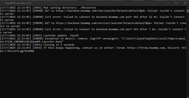The image size is (189, 98).
Task: Click the scrollbar down arrow
Action: [188, 97]
